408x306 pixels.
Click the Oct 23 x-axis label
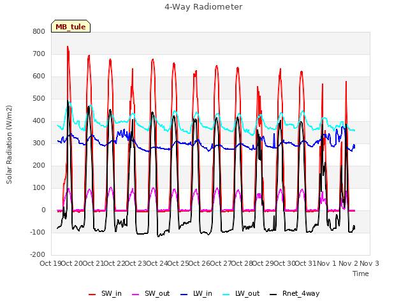tap(136, 263)
